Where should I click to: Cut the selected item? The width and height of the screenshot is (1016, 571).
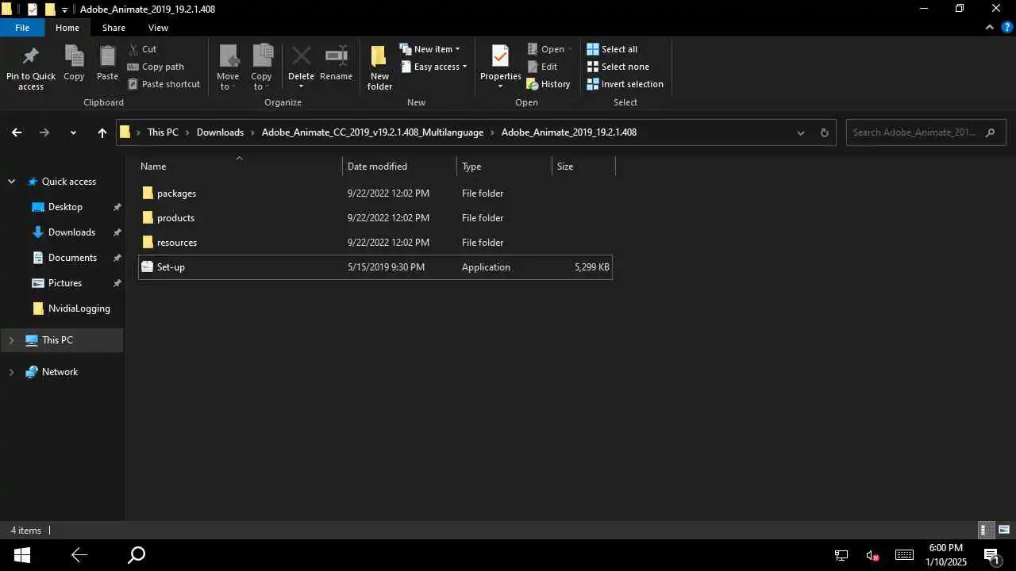[142, 49]
